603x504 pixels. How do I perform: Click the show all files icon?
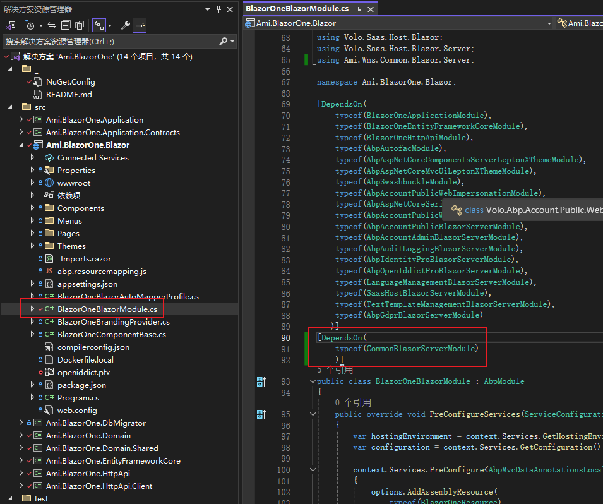[x=80, y=25]
